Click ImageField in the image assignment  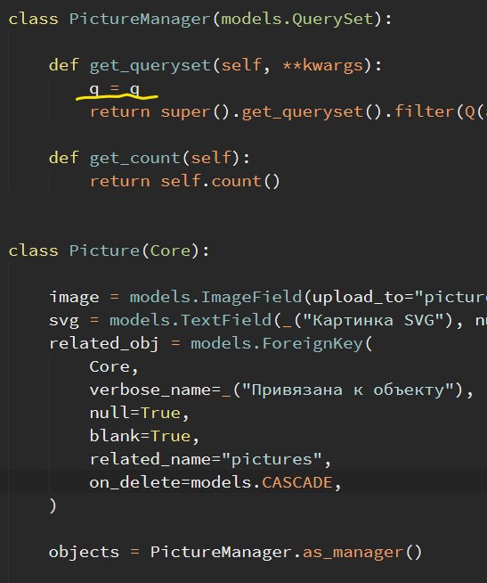tap(251, 298)
